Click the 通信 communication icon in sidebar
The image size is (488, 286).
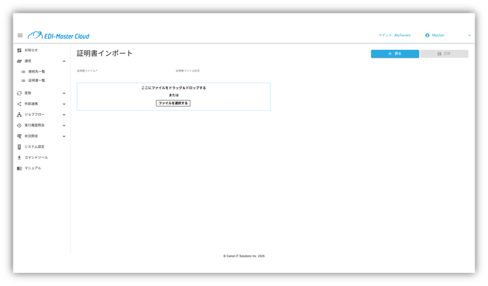tap(19, 61)
